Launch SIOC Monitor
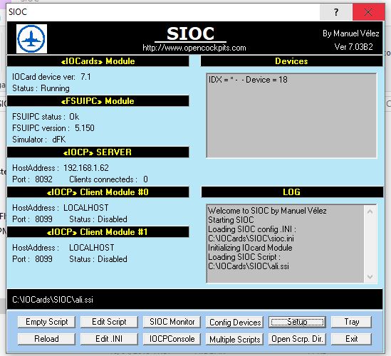 tap(172, 322)
